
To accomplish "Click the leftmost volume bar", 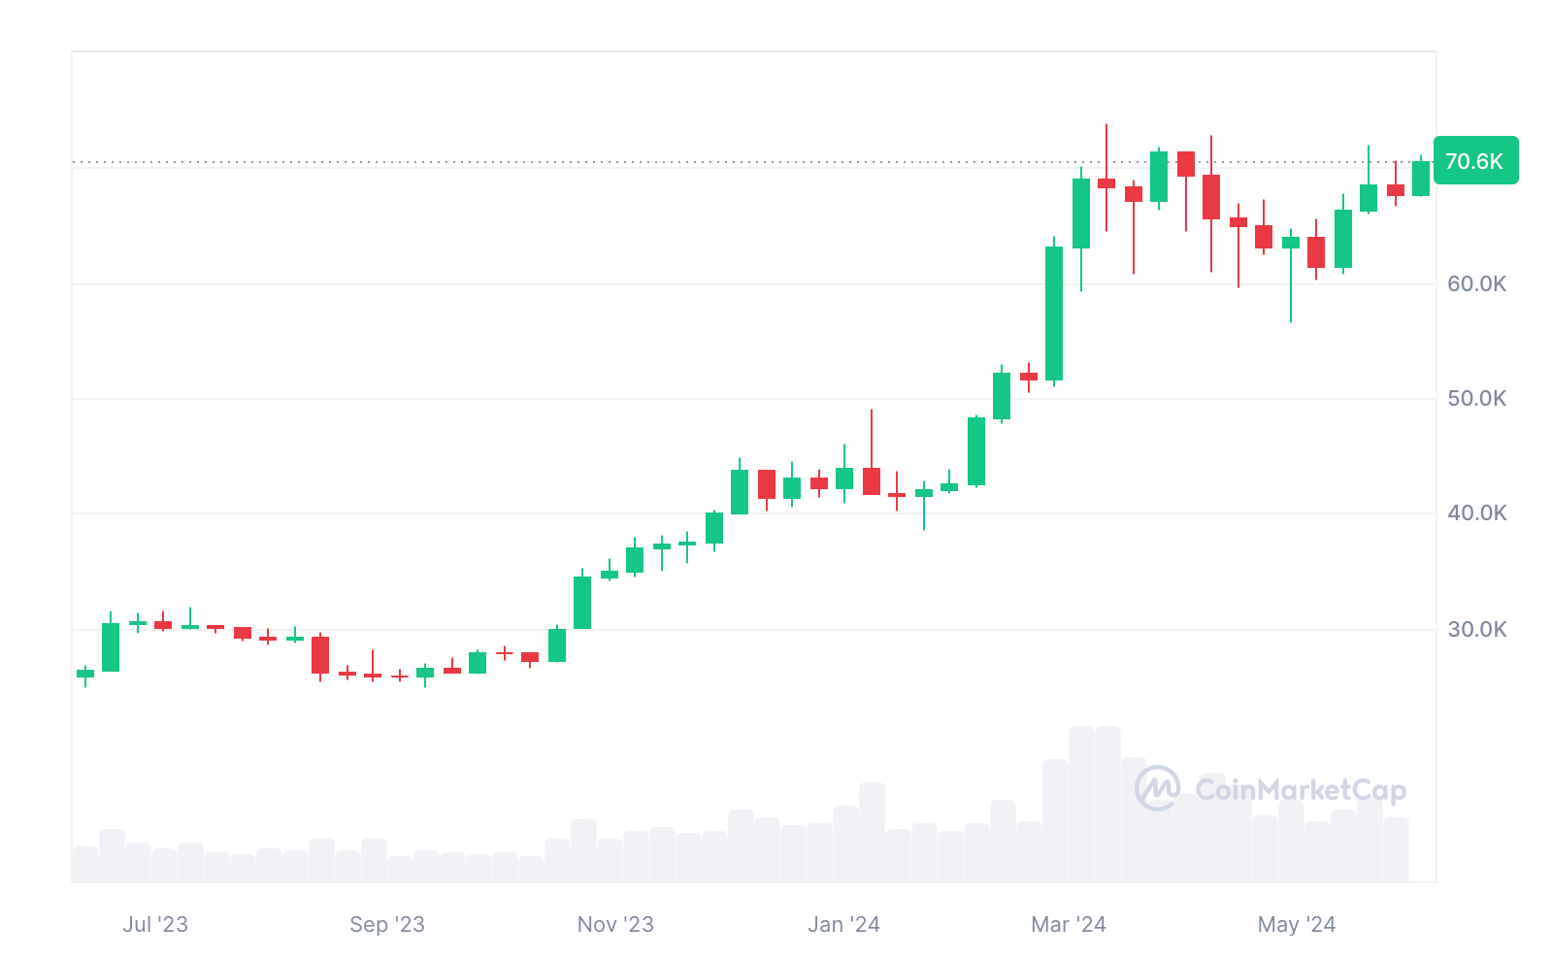I will point(85,864).
